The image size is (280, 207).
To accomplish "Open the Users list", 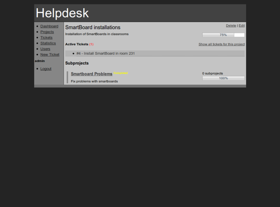I will point(45,49).
